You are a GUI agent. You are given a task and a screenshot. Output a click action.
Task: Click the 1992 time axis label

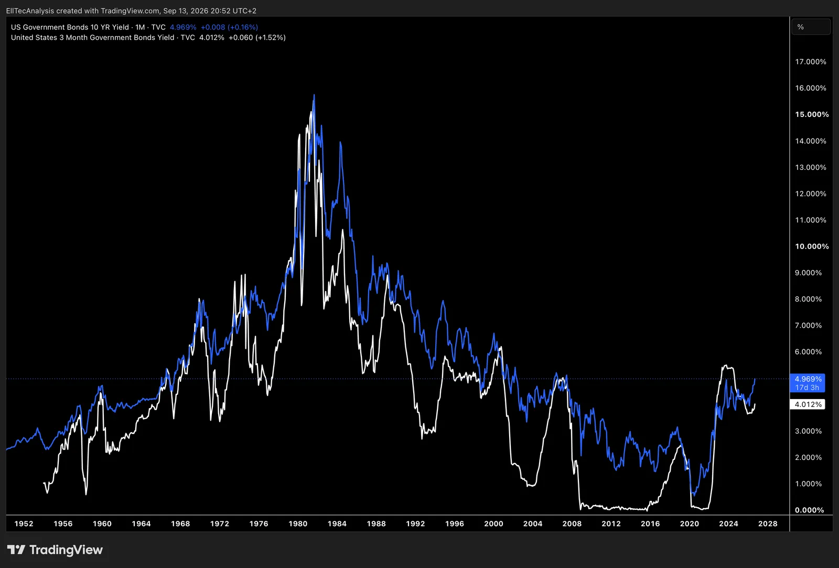tap(415, 524)
